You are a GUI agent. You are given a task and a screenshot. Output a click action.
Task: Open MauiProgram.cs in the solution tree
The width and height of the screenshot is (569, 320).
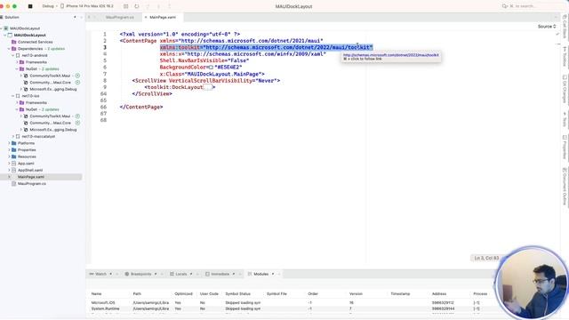point(32,184)
